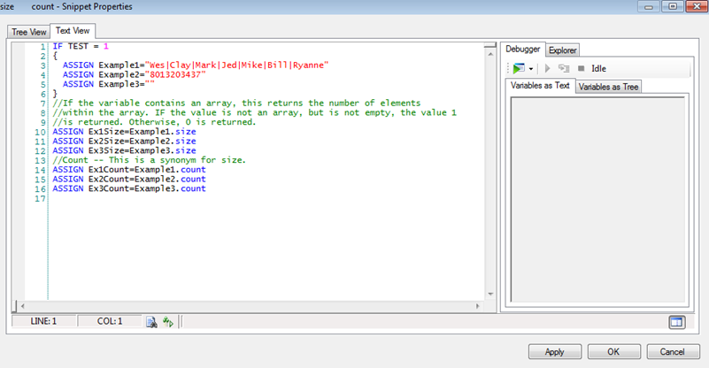Select the Debugger tab
709x368 pixels.
coord(522,49)
